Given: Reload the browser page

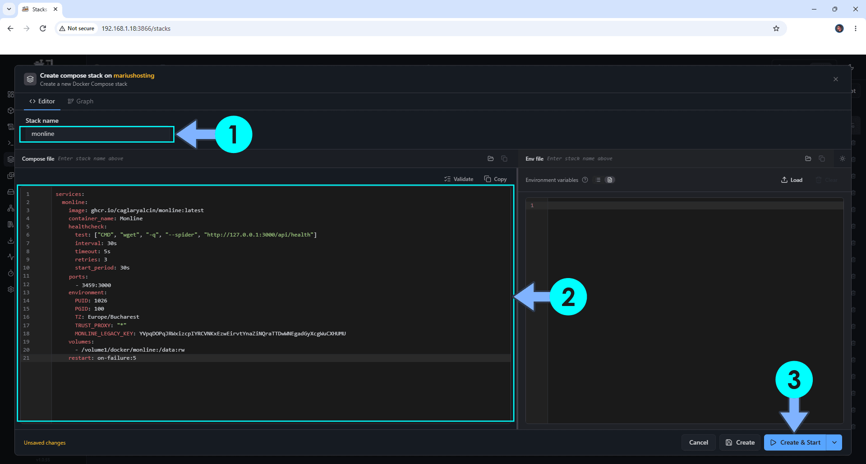Looking at the screenshot, I should click(x=43, y=28).
